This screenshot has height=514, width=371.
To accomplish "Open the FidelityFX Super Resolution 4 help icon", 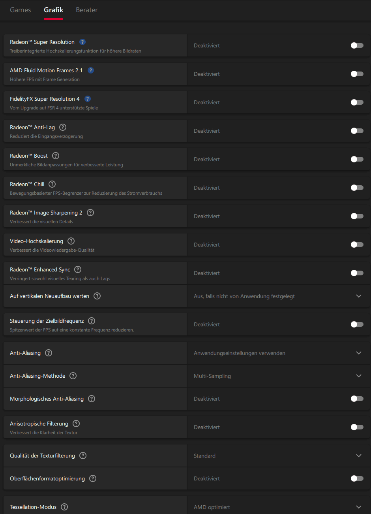I will pyautogui.click(x=88, y=99).
